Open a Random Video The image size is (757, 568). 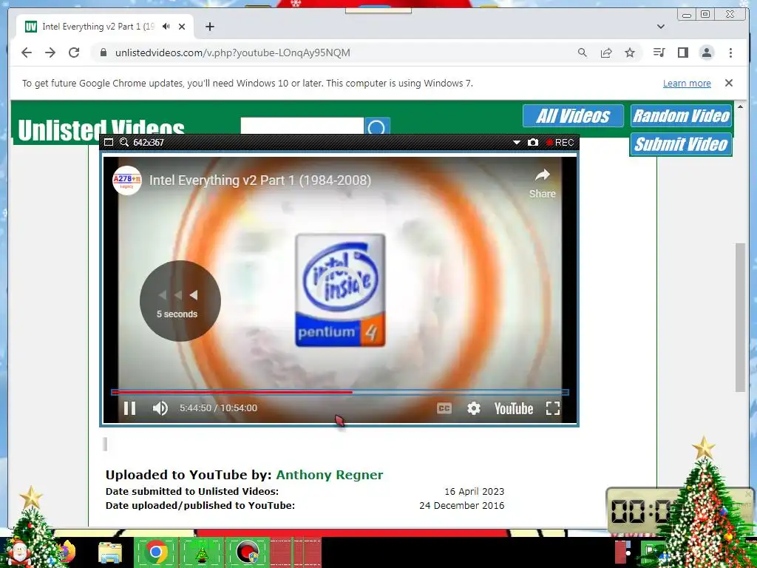coord(681,116)
